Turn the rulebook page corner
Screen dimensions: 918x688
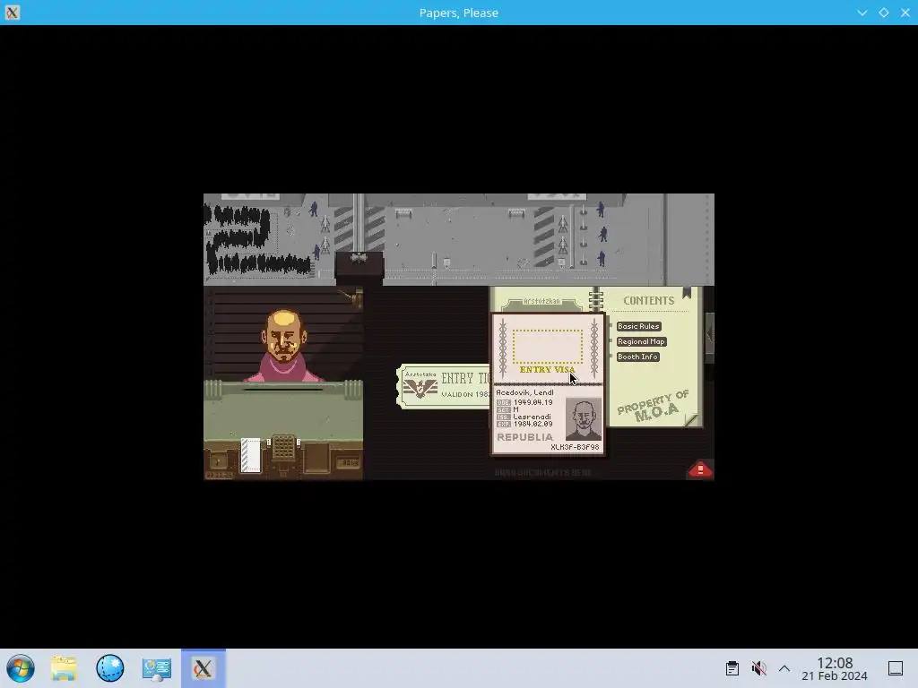tap(692, 419)
